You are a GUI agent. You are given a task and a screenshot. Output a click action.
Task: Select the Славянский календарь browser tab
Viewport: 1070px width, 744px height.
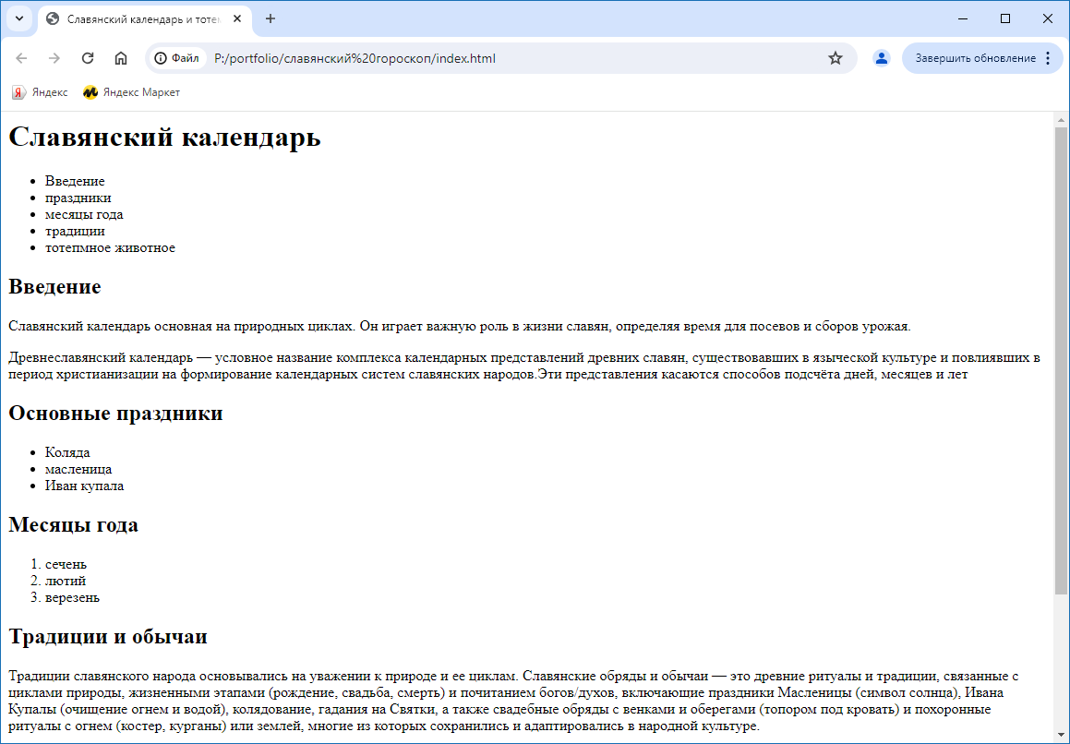click(138, 18)
